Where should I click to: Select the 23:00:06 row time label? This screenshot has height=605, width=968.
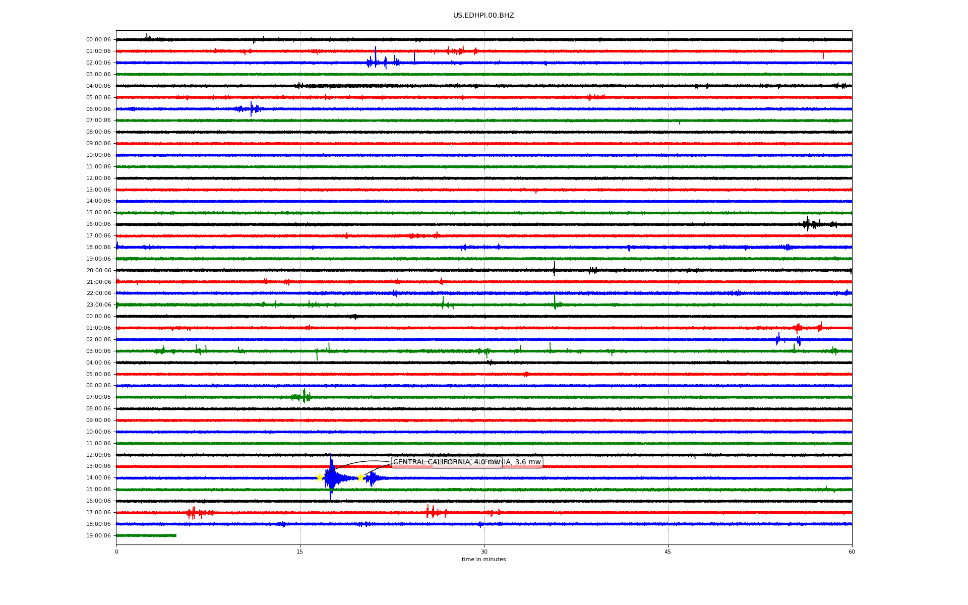tap(98, 305)
